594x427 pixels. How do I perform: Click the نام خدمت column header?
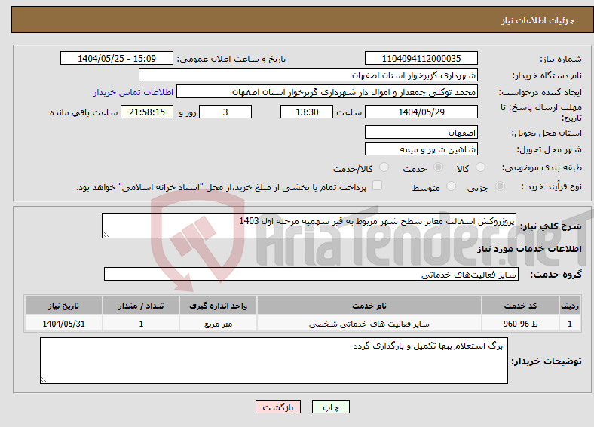[369, 306]
